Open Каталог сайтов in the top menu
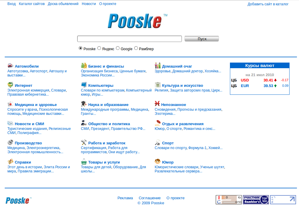Viewport: 299px width, 209px height. click(32, 4)
